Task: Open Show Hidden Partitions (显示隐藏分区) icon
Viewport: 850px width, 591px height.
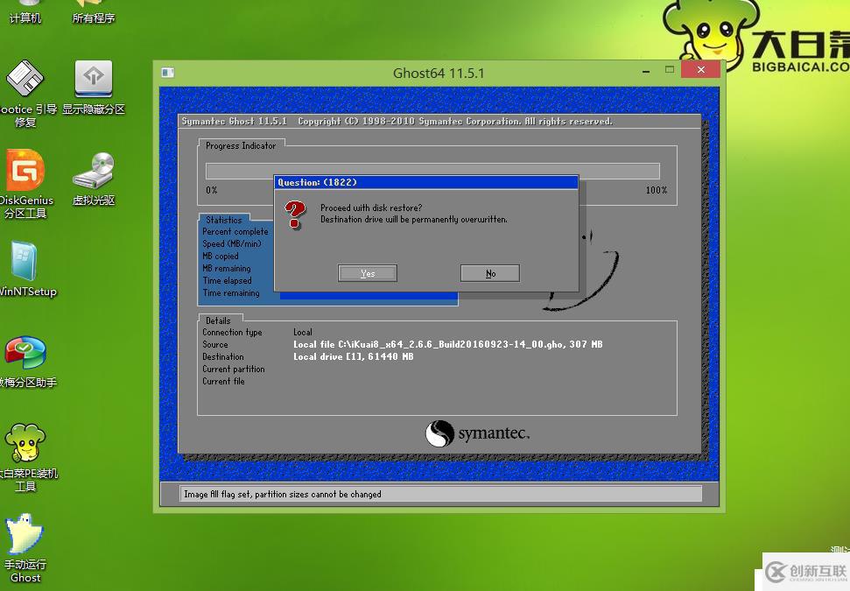Action: 94,87
